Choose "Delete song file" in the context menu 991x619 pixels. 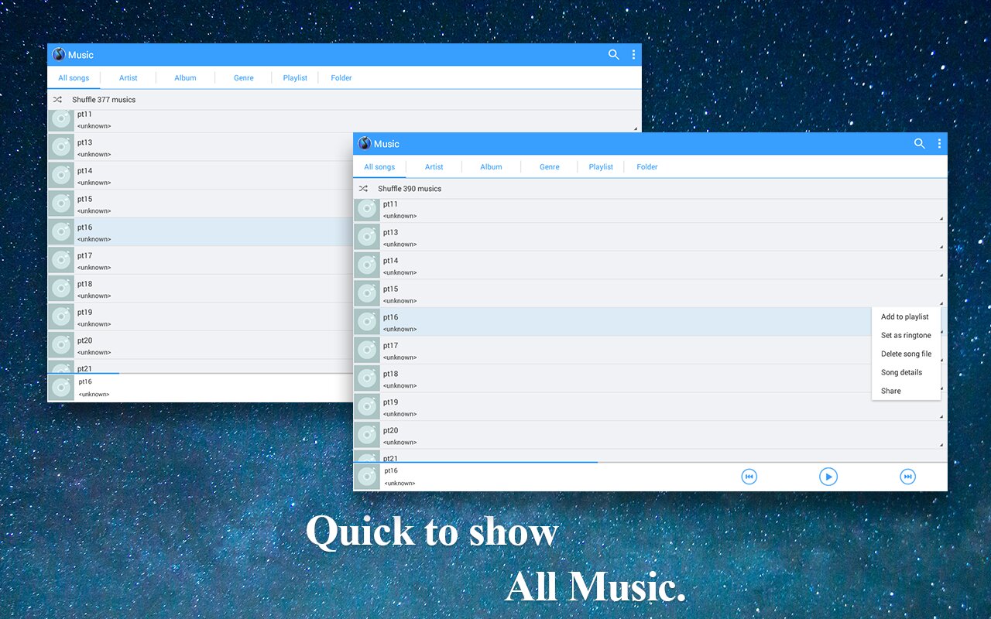(x=906, y=354)
